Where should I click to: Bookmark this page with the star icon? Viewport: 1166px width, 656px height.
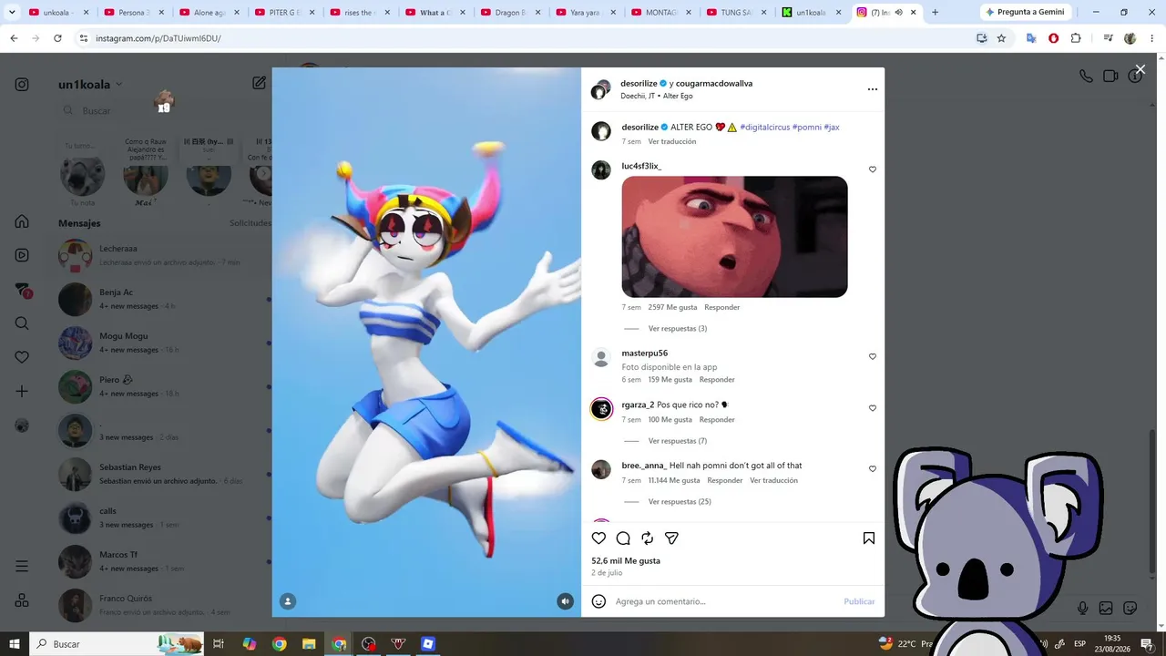(1001, 38)
